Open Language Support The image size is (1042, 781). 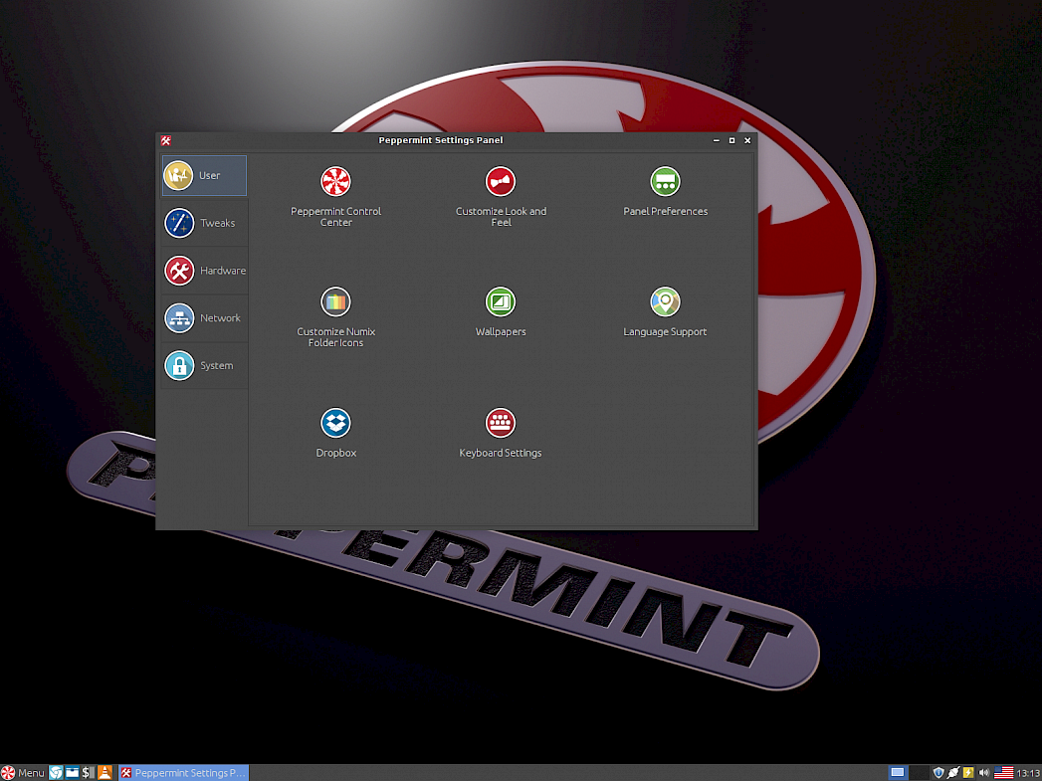click(x=665, y=312)
